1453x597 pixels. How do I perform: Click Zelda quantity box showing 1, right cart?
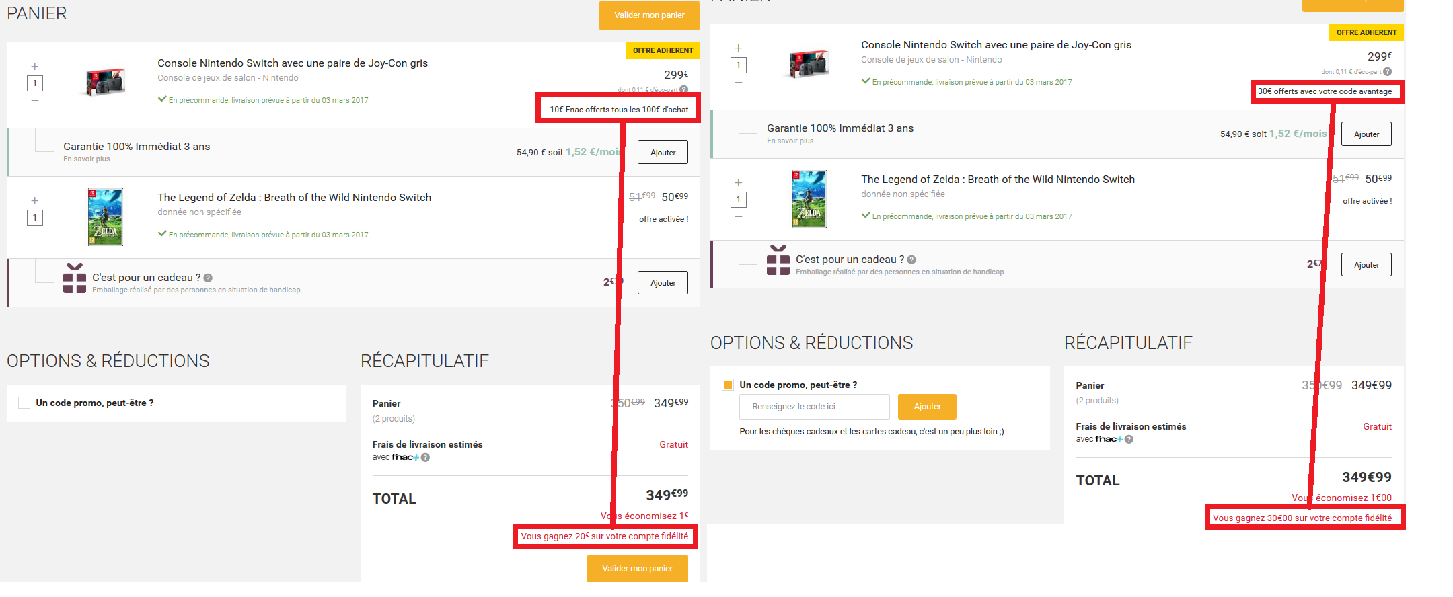click(739, 200)
